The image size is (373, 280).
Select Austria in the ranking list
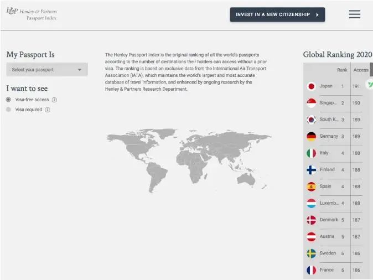327,236
